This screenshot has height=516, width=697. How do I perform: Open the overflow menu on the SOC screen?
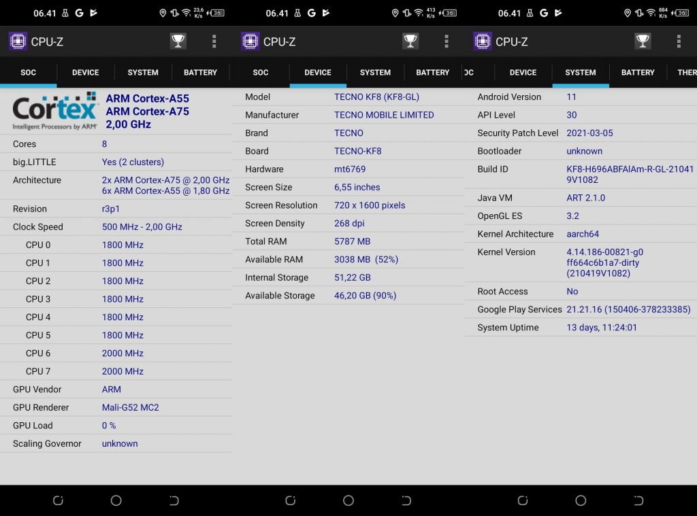pyautogui.click(x=214, y=41)
